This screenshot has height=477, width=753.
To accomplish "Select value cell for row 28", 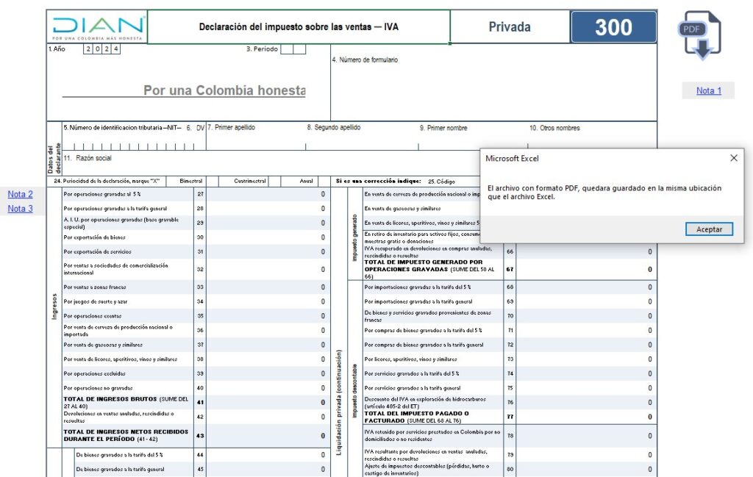I will 267,208.
